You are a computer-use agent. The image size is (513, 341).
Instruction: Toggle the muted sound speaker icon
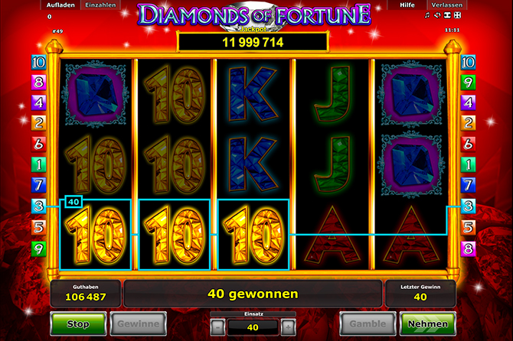(437, 15)
